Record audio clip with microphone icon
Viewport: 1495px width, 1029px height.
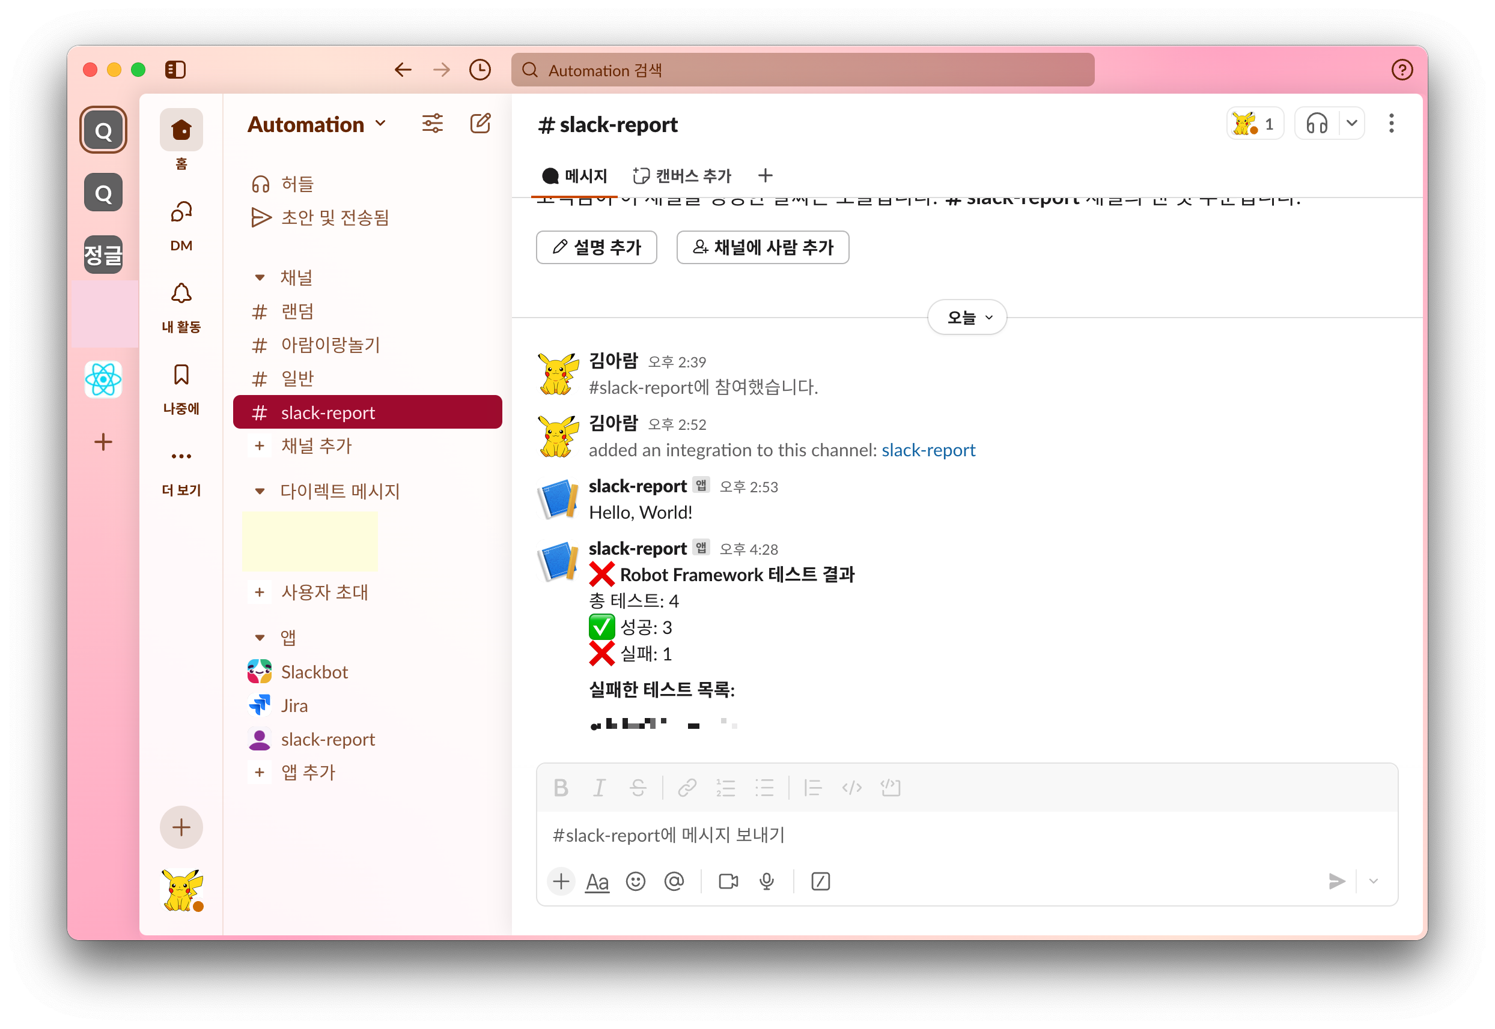pyautogui.click(x=767, y=881)
